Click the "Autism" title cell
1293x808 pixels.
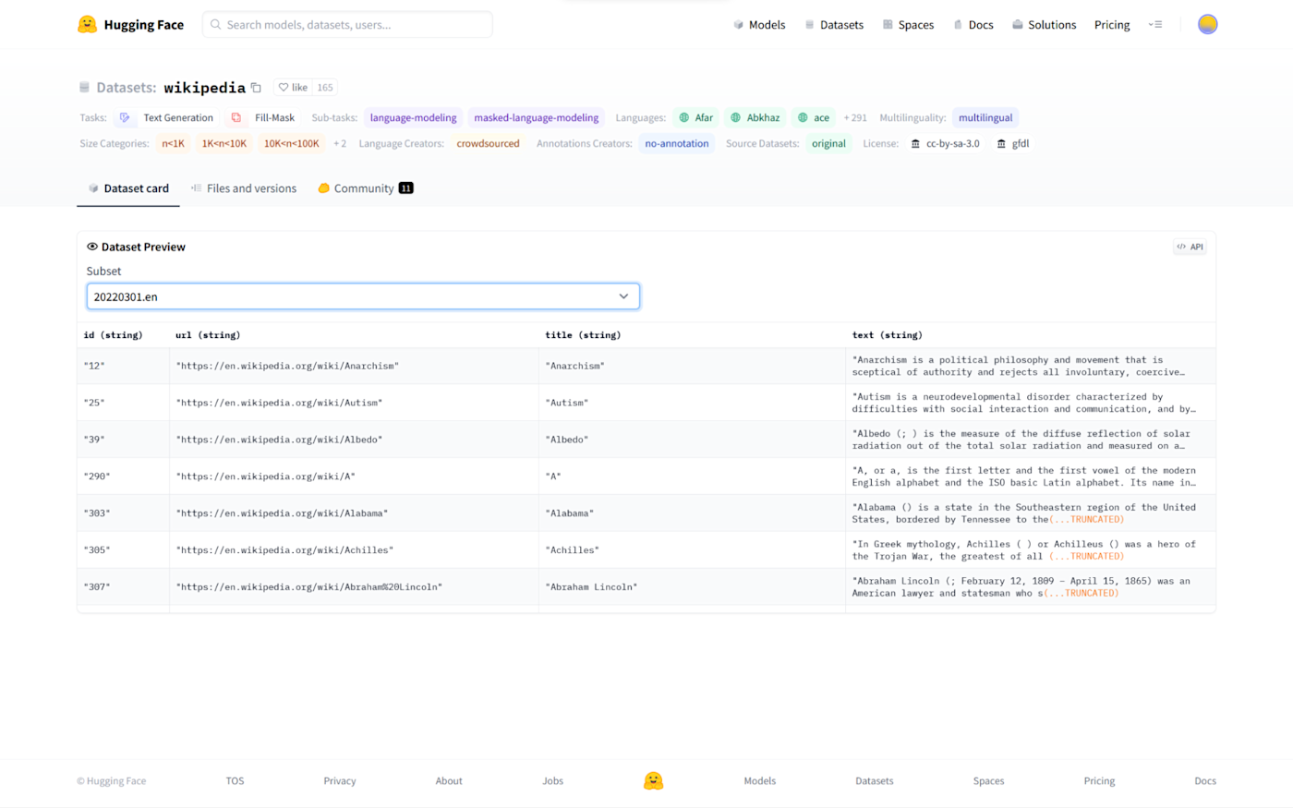692,403
